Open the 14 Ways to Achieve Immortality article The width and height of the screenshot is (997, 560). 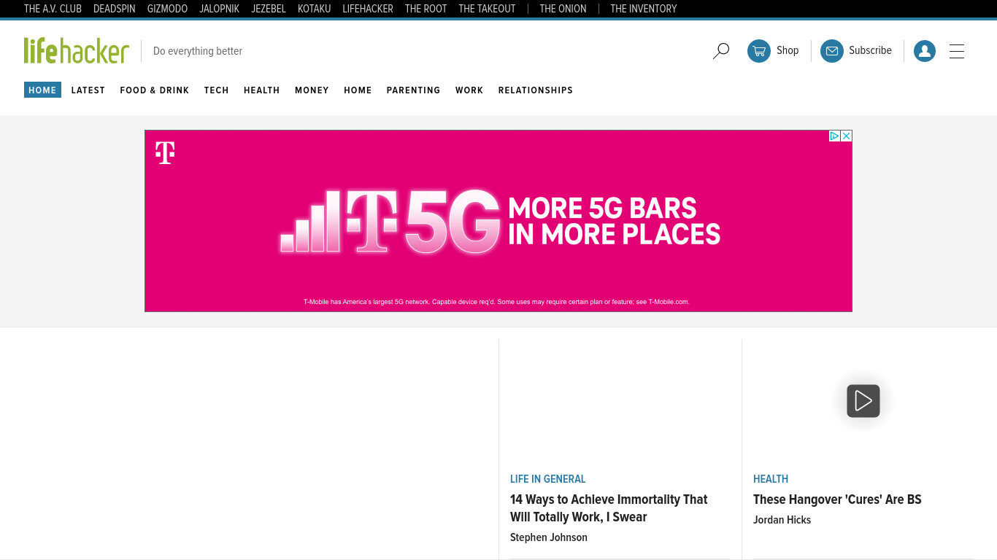pyautogui.click(x=609, y=508)
